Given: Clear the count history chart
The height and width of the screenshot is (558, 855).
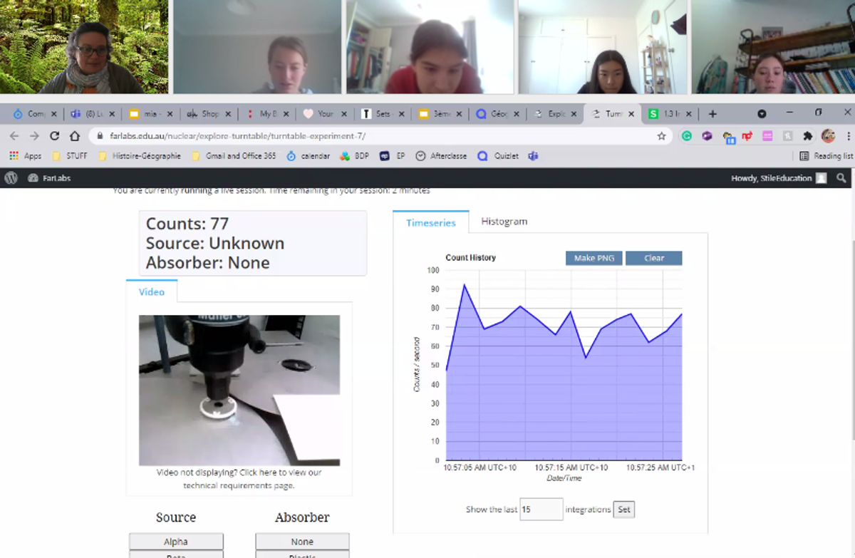Looking at the screenshot, I should 653,258.
